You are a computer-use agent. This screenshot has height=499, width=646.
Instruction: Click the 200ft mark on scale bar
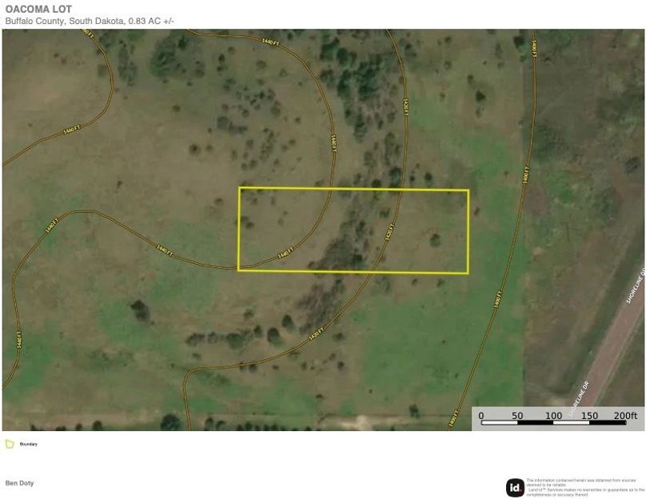pyautogui.click(x=625, y=415)
